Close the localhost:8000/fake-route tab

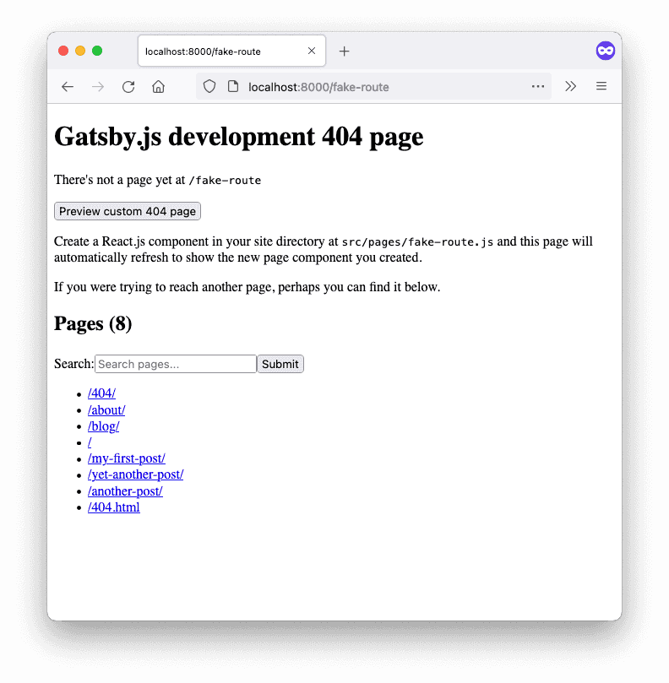coord(312,51)
